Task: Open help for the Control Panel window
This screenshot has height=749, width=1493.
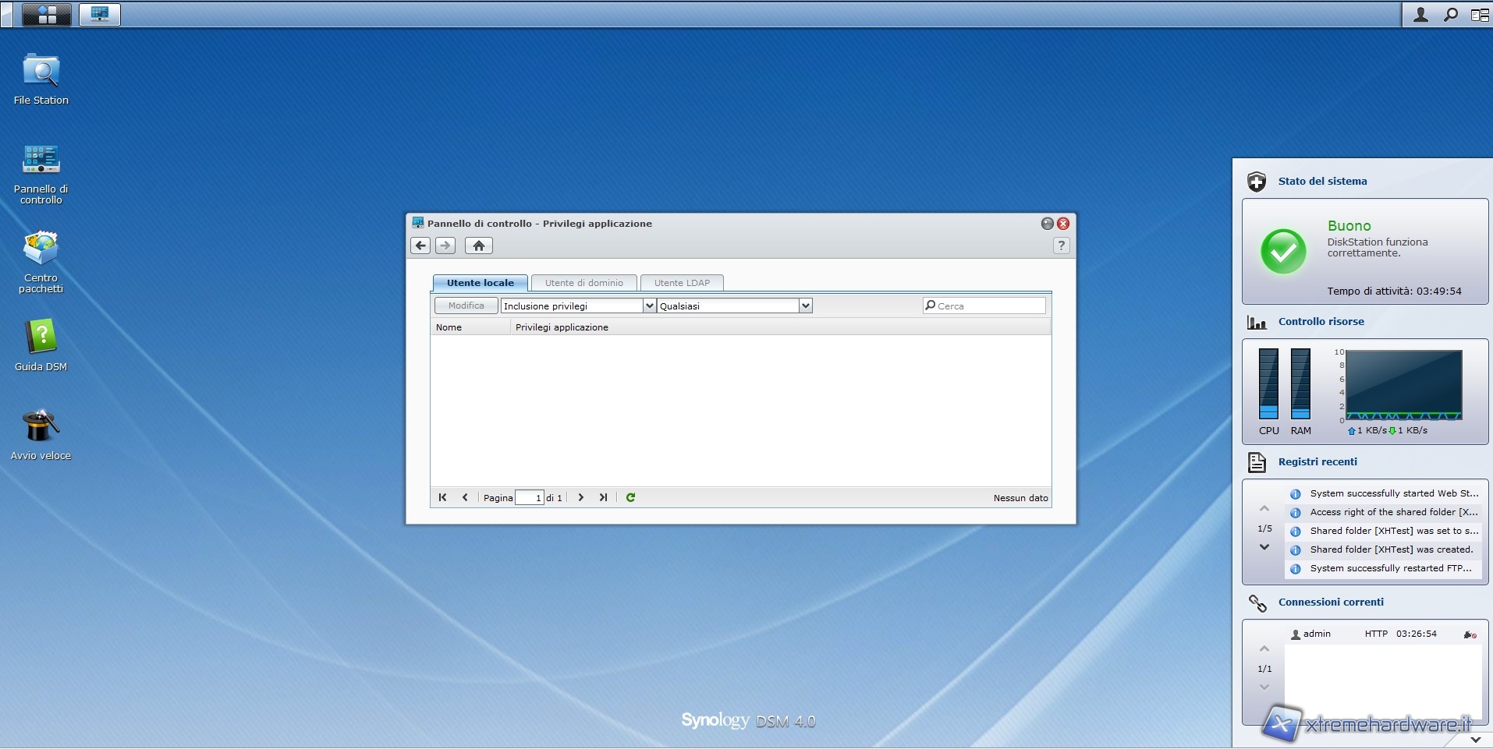Action: [1060, 246]
